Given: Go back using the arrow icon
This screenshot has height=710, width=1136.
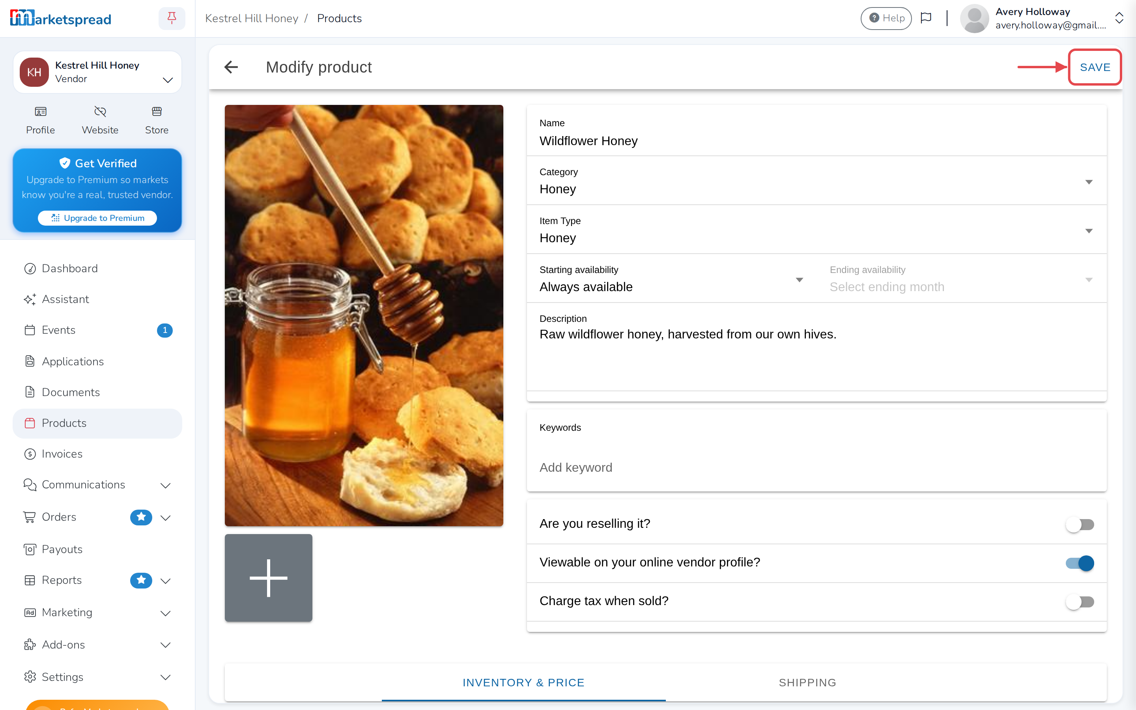Looking at the screenshot, I should tap(231, 67).
